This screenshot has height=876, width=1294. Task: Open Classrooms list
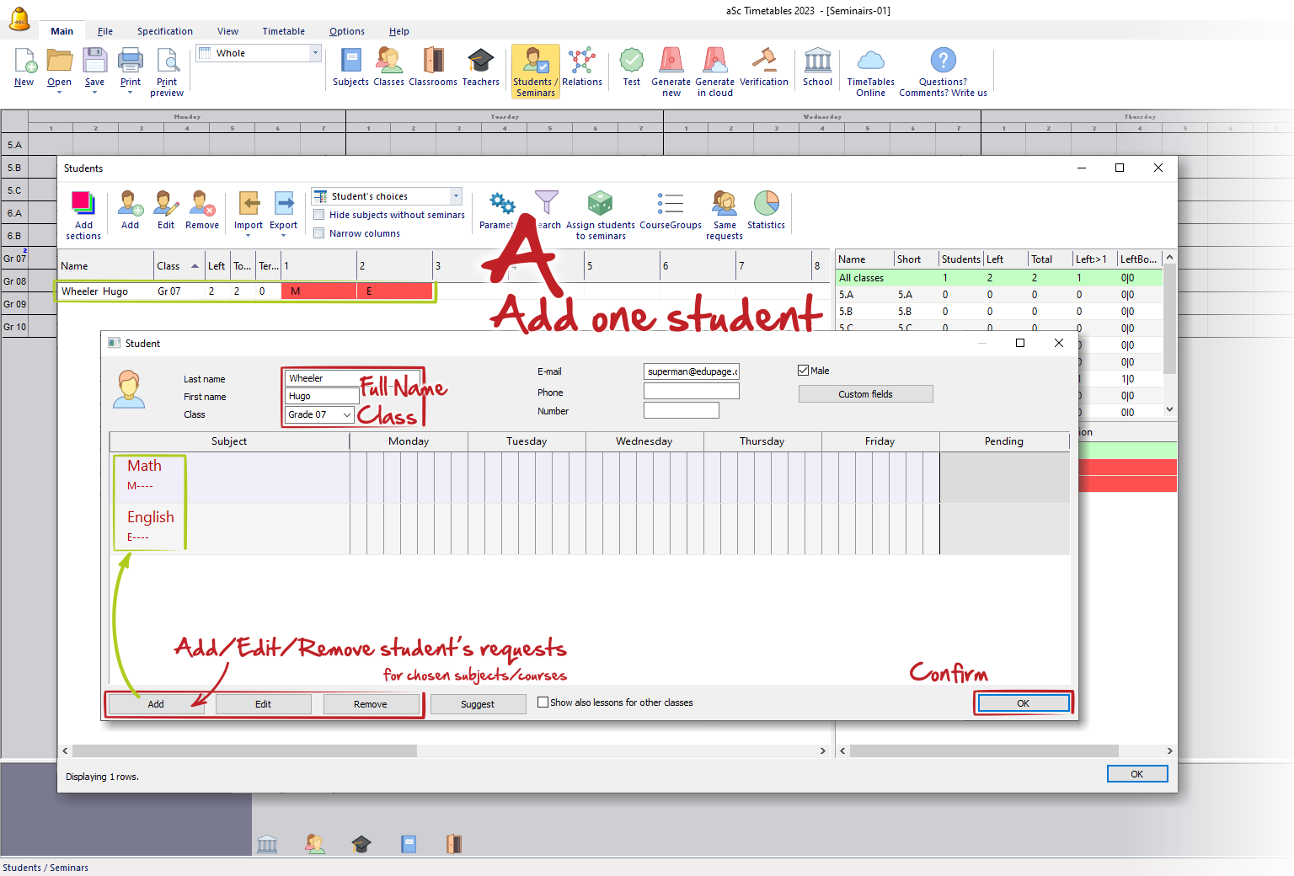433,67
